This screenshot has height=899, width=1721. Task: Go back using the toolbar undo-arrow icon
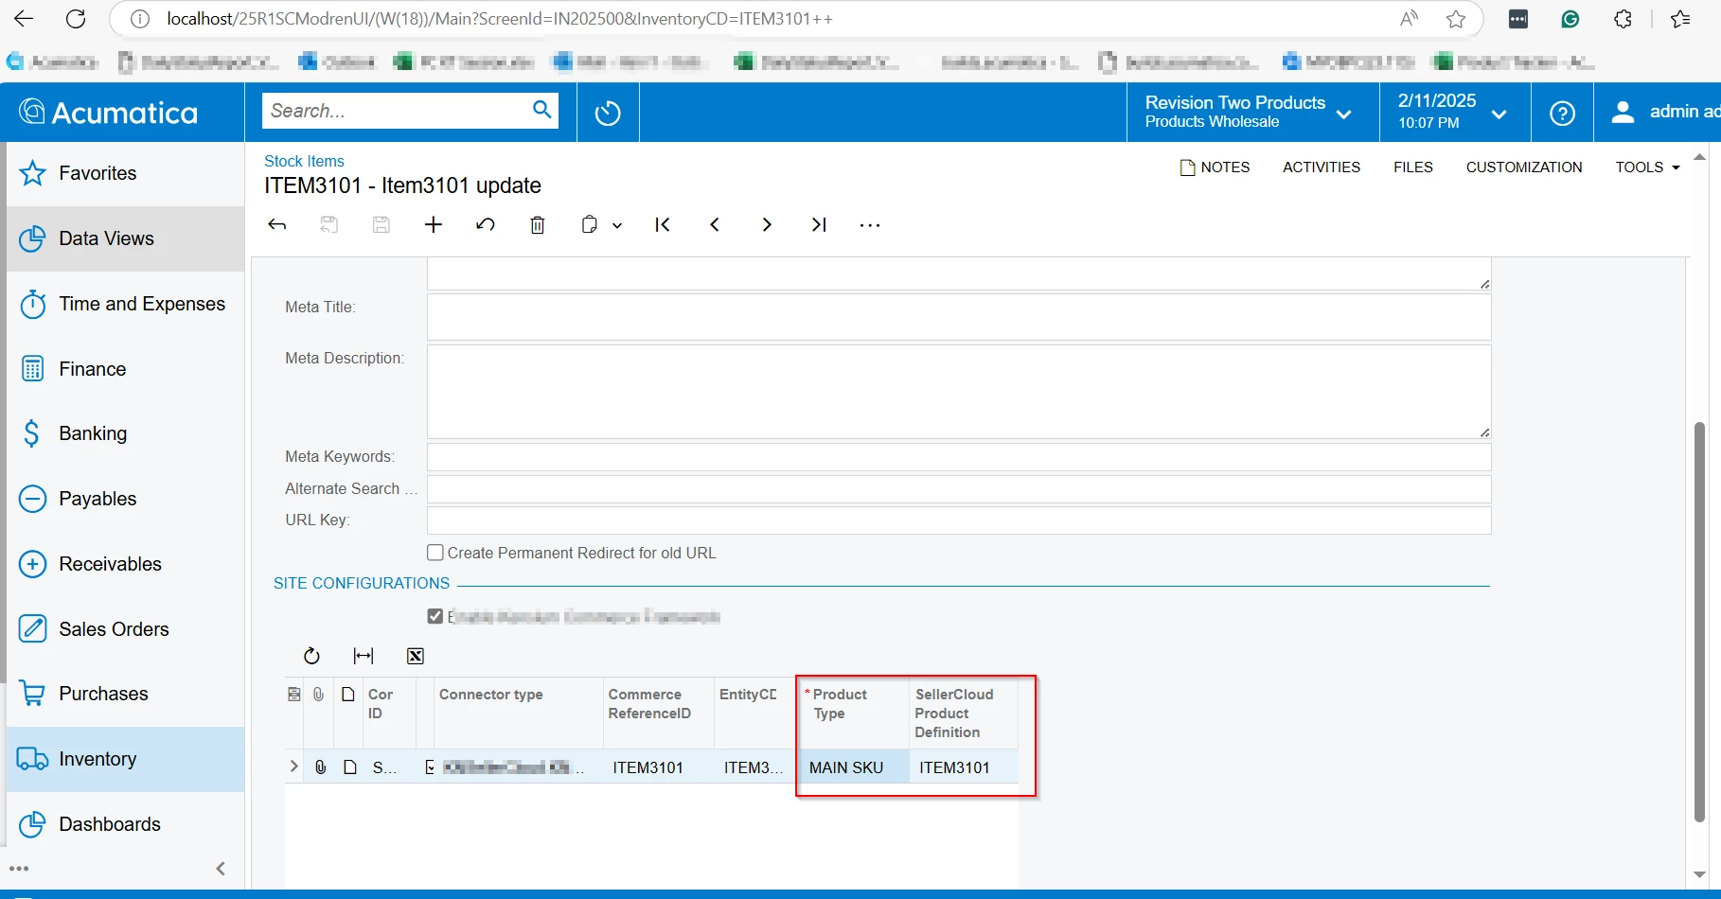[277, 224]
